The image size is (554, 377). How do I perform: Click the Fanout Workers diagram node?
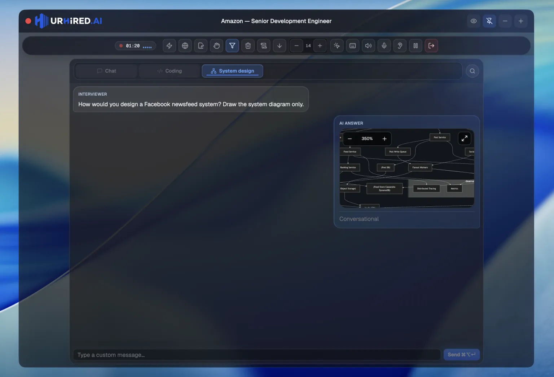click(x=420, y=167)
